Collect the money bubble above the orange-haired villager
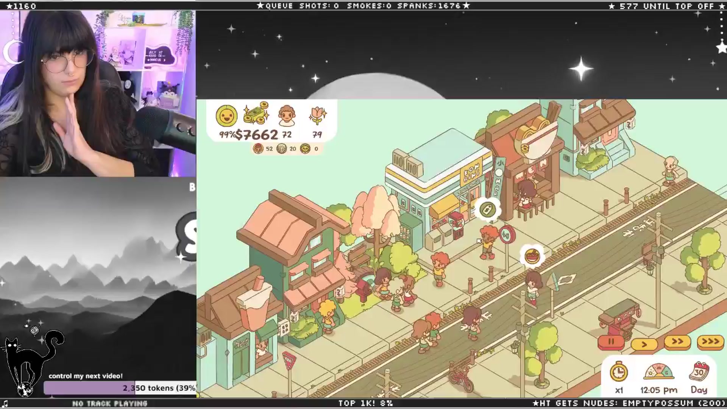Screen dimensions: 727x409 (x=488, y=209)
